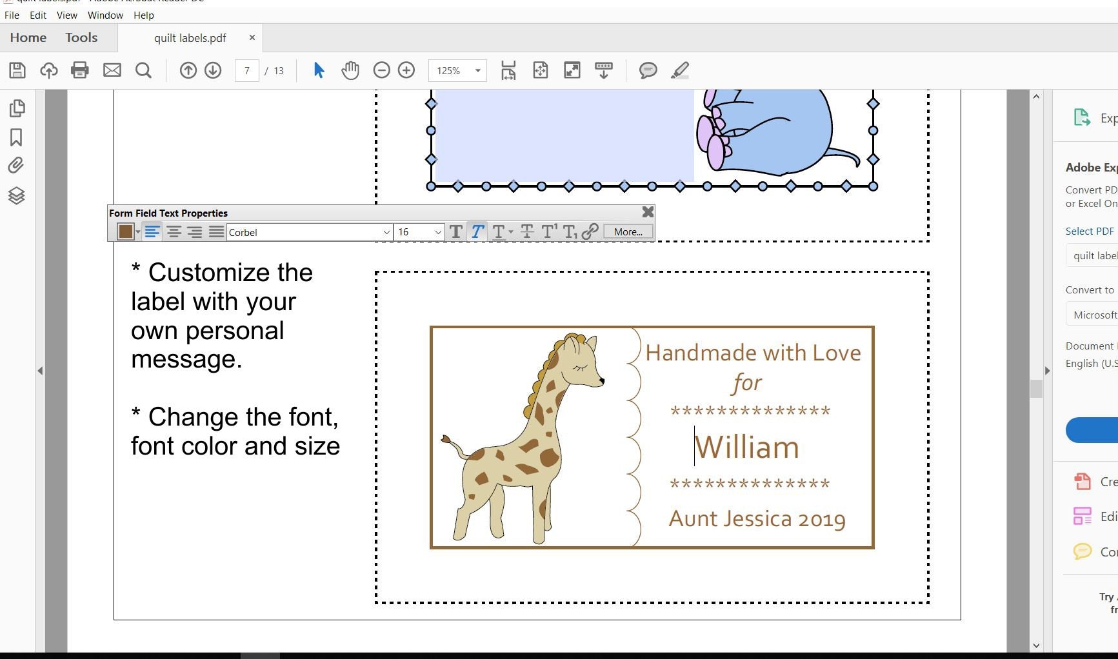Open the brown text color swatch

[x=125, y=232]
